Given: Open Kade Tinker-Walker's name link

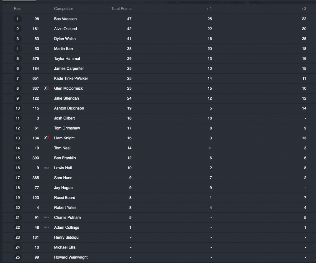Looking at the screenshot, I should tap(71, 79).
